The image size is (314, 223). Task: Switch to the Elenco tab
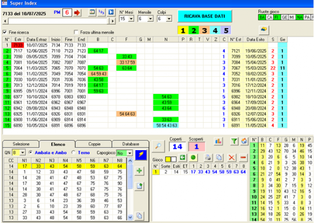pos(58,144)
